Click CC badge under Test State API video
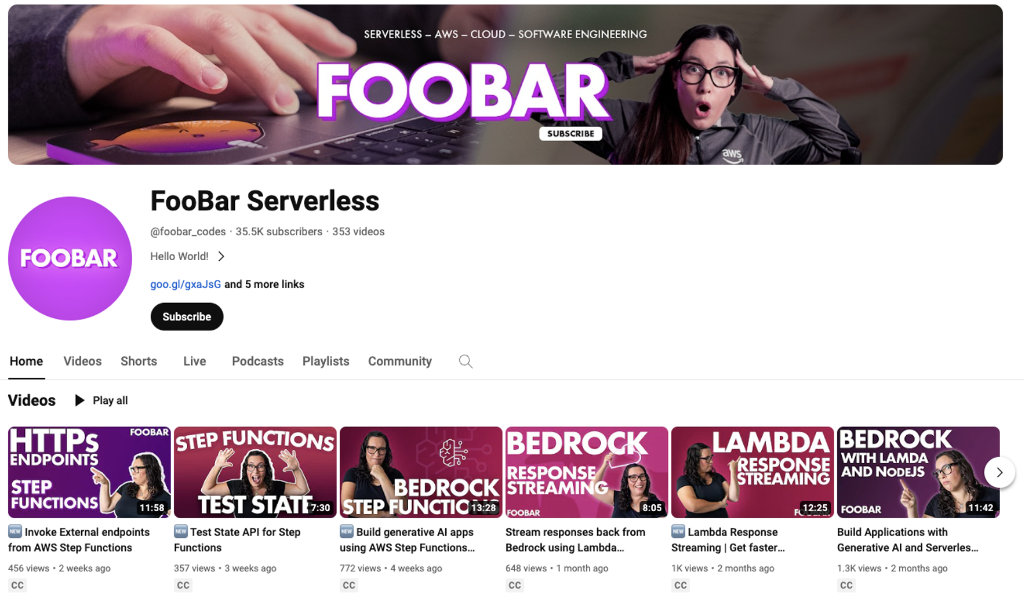Screen dimensions: 1025x605 (183, 585)
